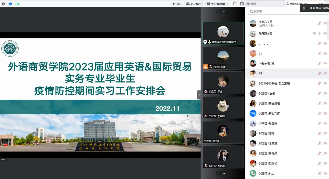The width and height of the screenshot is (329, 179).
Task: Toggle microphone for 肖怡文老师 in the member list
Action: pos(320,23)
